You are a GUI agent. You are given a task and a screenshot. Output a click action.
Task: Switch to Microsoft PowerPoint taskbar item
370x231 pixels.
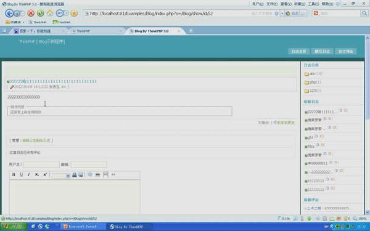click(83, 227)
